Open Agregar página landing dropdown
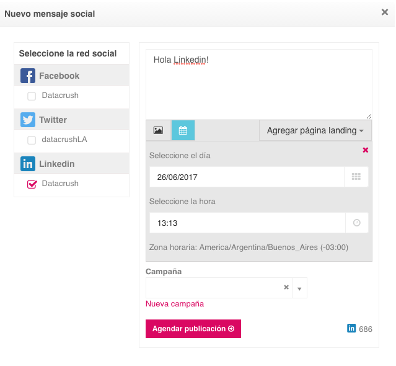The height and width of the screenshot is (366, 396). point(315,130)
